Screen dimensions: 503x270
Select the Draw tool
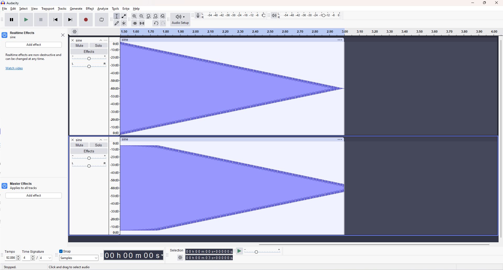pyautogui.click(x=117, y=23)
